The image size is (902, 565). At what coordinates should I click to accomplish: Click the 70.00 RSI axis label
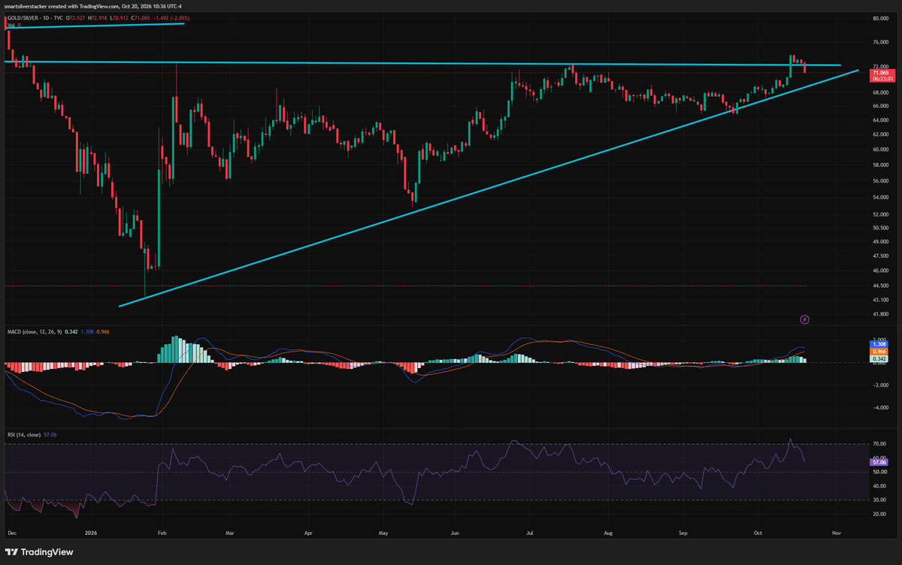880,444
